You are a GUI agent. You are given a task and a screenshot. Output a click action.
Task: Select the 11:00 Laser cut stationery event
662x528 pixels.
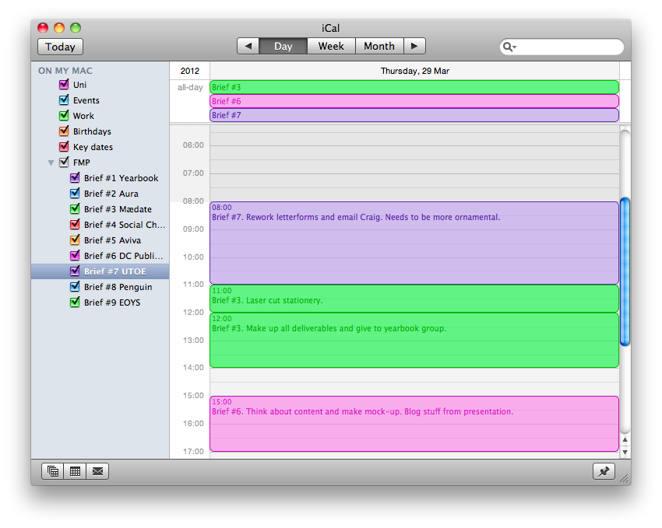[x=414, y=299]
